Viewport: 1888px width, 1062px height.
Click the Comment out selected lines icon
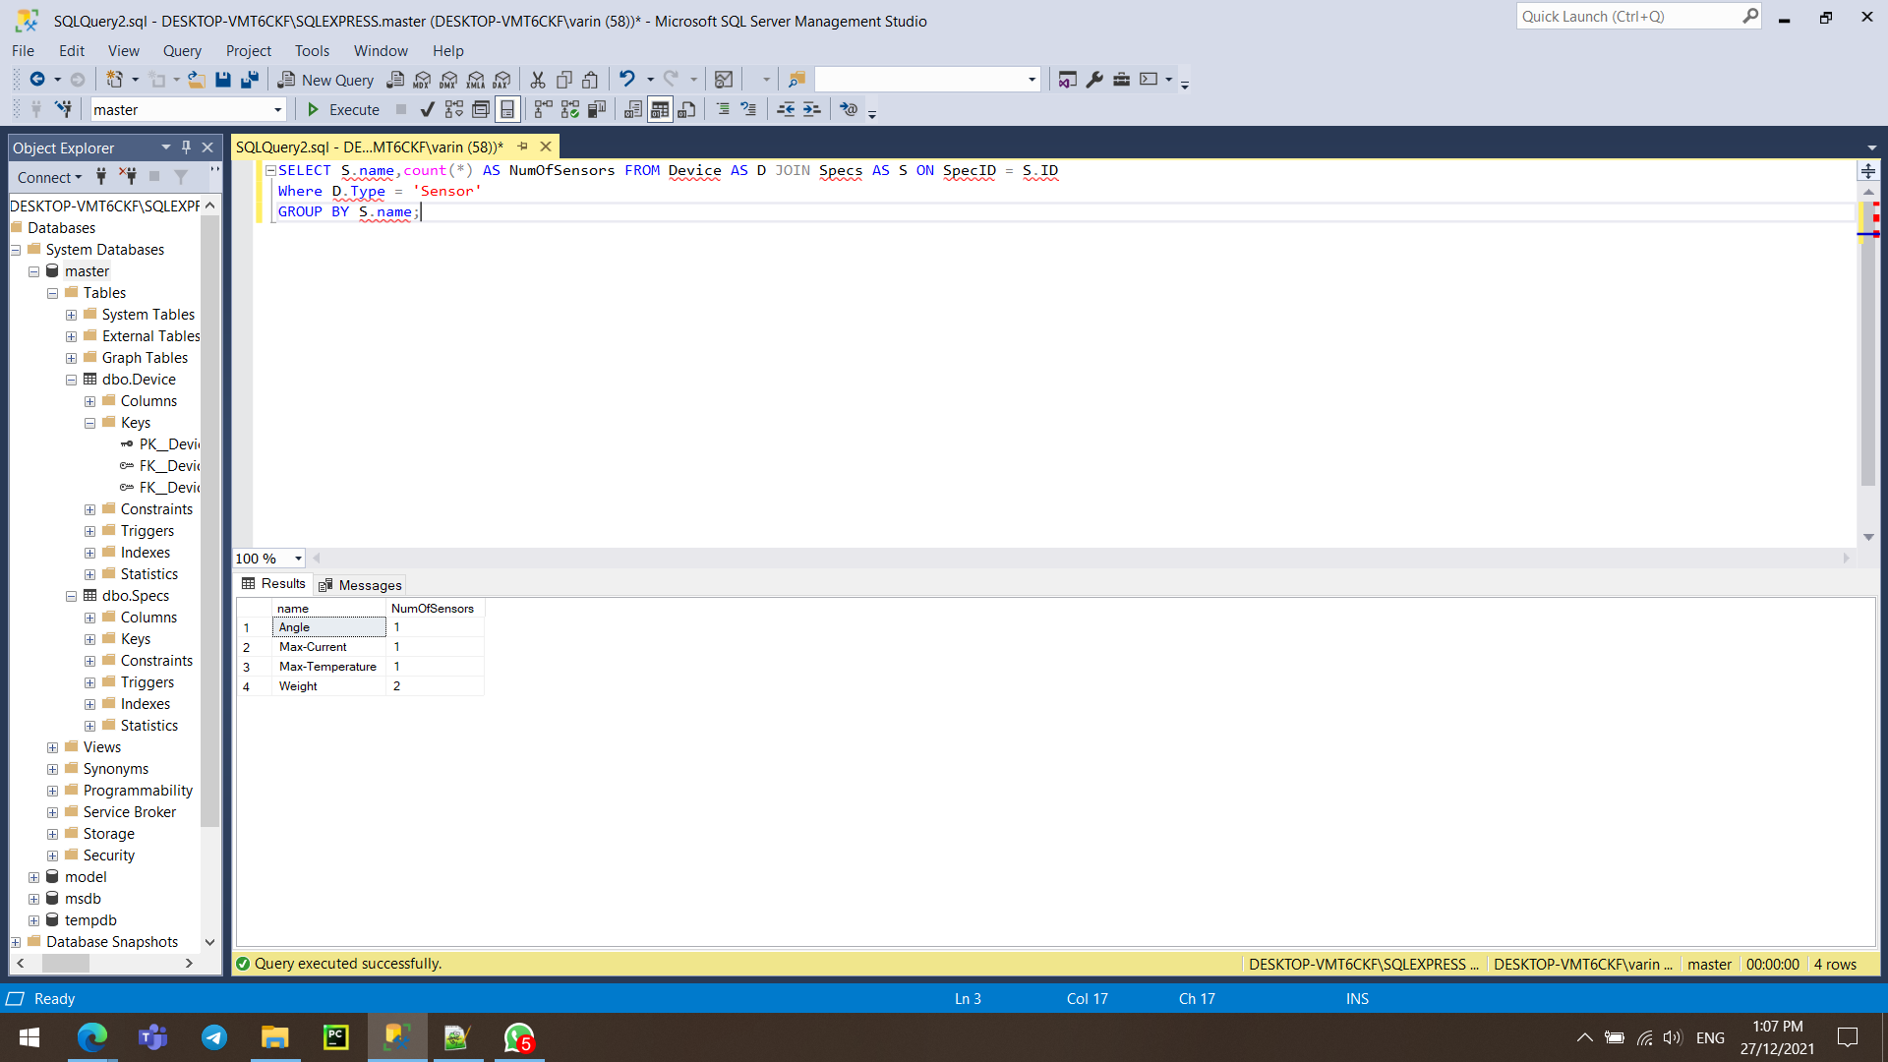coord(725,109)
